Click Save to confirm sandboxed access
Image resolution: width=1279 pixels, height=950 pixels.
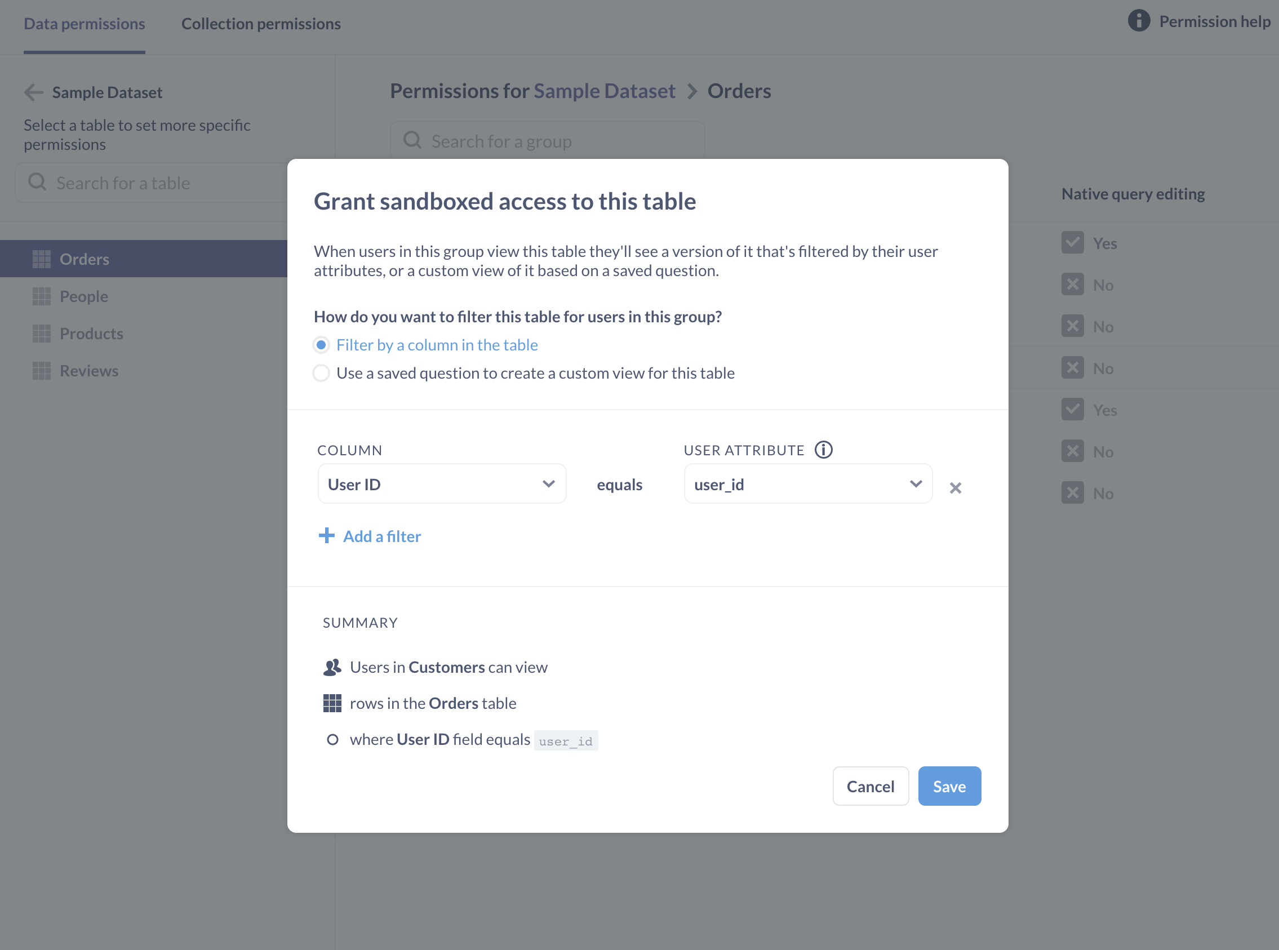tap(949, 785)
